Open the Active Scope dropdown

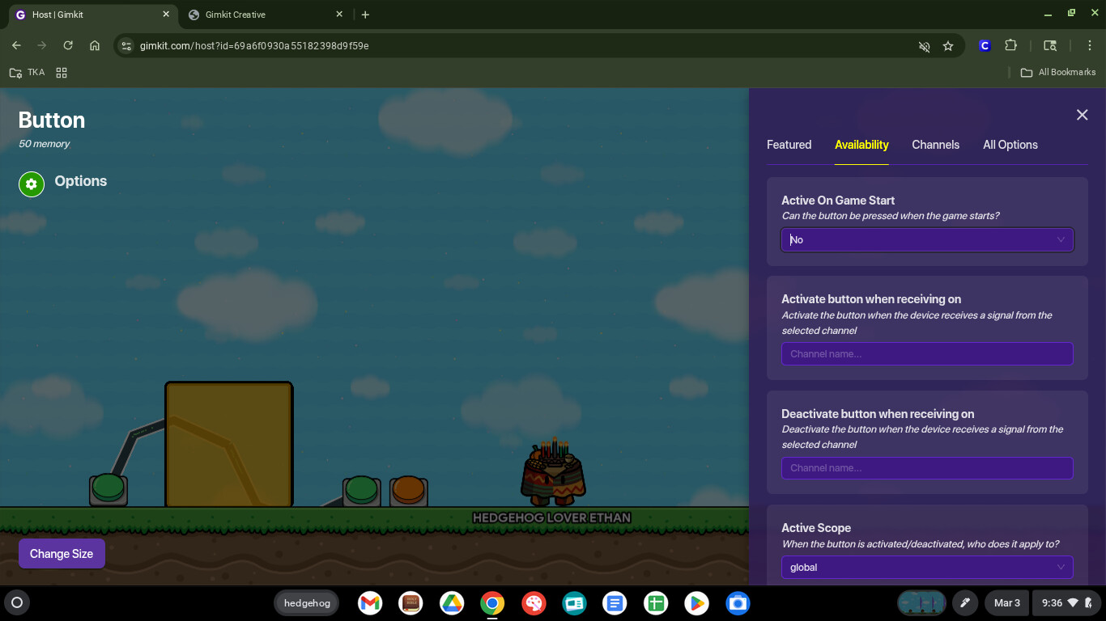[x=926, y=568]
